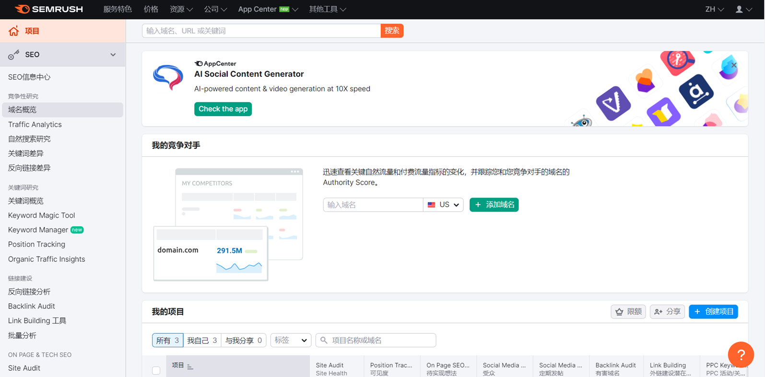
Task: Select the 我自己 3 tab
Action: (202, 340)
